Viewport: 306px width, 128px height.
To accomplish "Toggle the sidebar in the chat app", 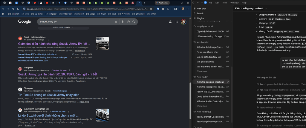I will (193, 3).
